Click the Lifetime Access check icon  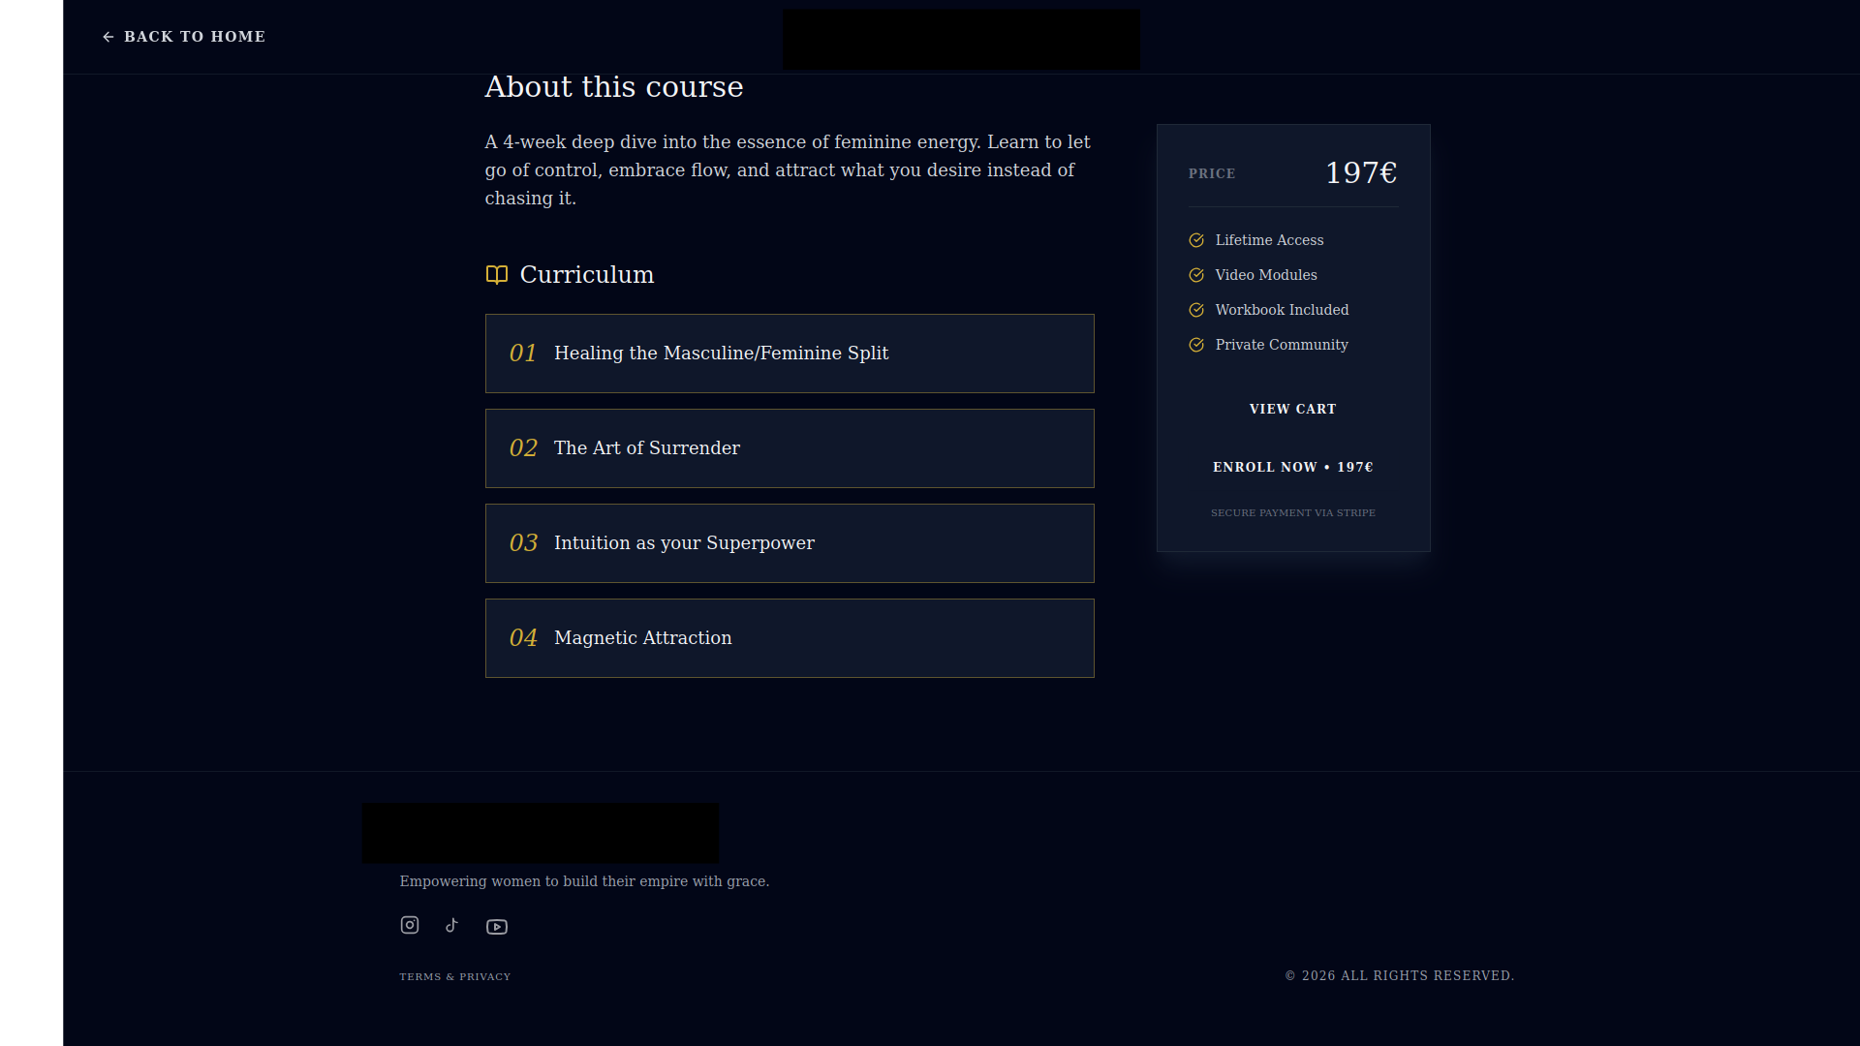(x=1196, y=240)
